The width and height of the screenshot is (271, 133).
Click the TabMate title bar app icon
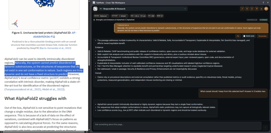pyautogui.click(x=94, y=3)
